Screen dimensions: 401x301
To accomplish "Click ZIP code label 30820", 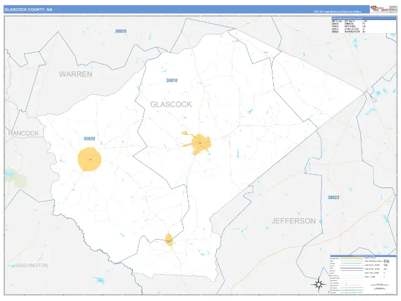I will tap(89, 139).
